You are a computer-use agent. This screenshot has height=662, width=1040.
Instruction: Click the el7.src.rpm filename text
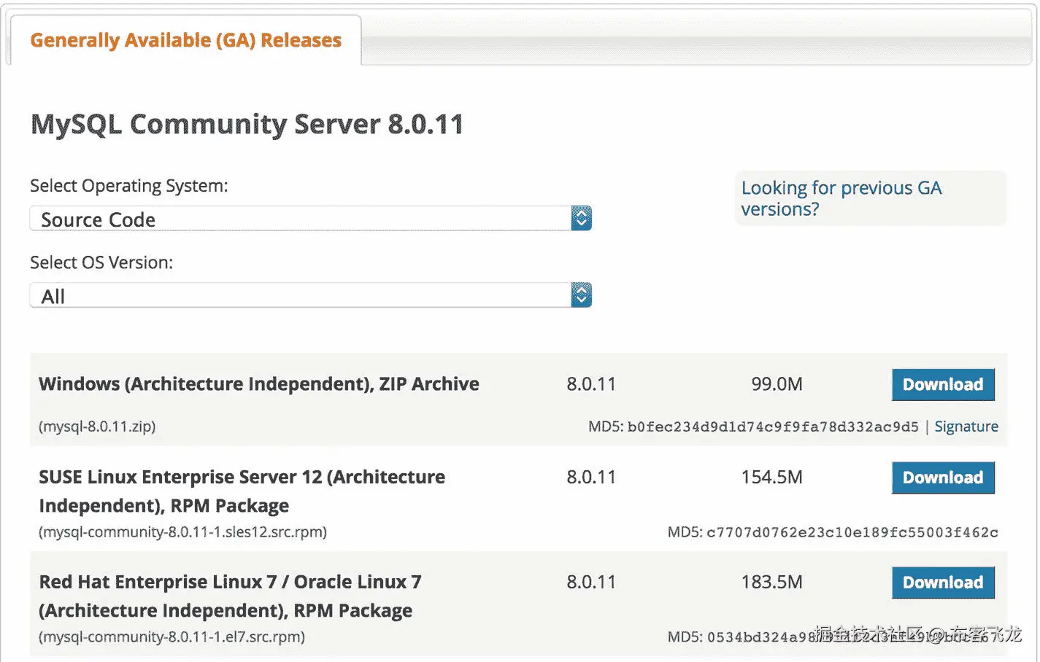click(172, 637)
